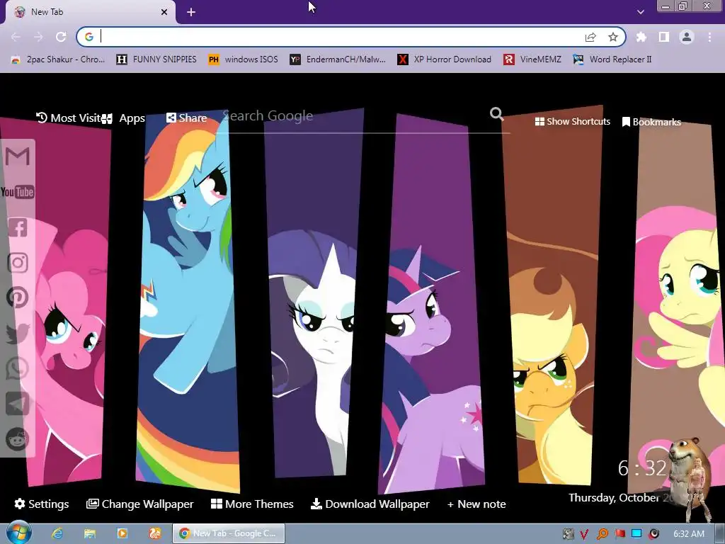The height and width of the screenshot is (544, 725).
Task: Open a new tab with the plus button
Action: (x=191, y=12)
